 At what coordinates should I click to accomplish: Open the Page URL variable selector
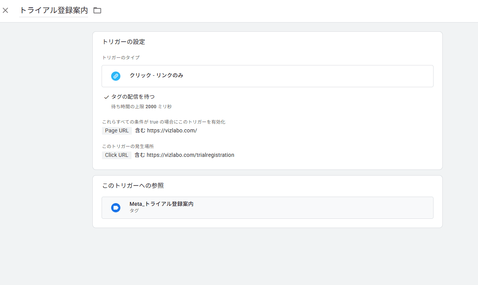(x=117, y=130)
